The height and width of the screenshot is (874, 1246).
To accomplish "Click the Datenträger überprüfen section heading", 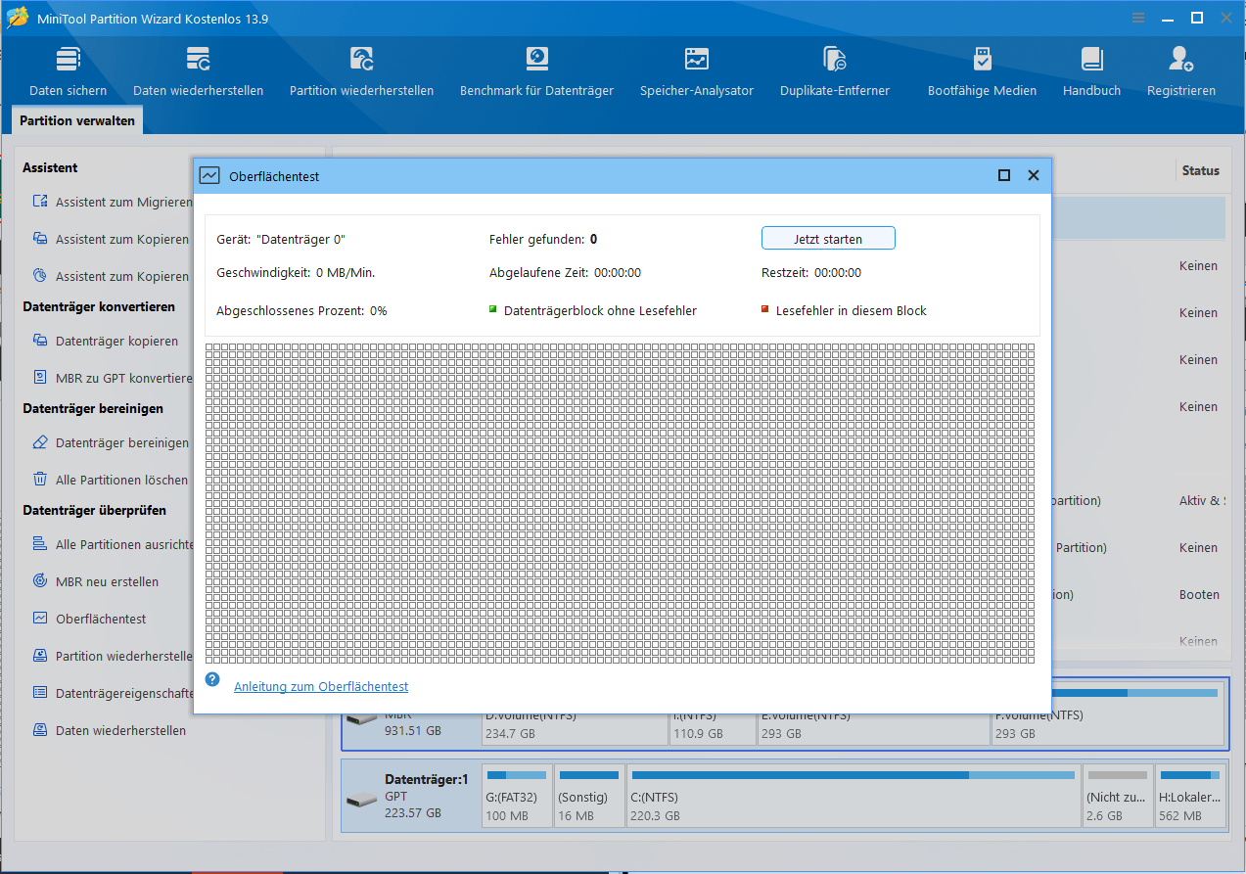I will pos(94,510).
